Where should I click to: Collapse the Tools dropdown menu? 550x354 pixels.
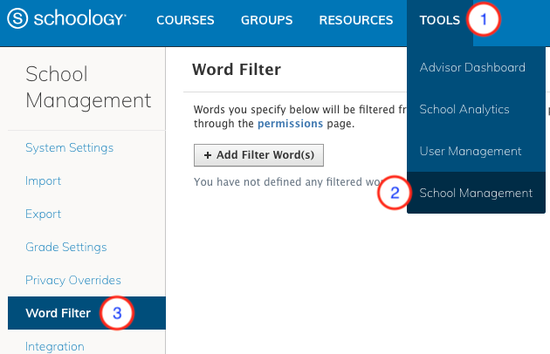(x=439, y=20)
